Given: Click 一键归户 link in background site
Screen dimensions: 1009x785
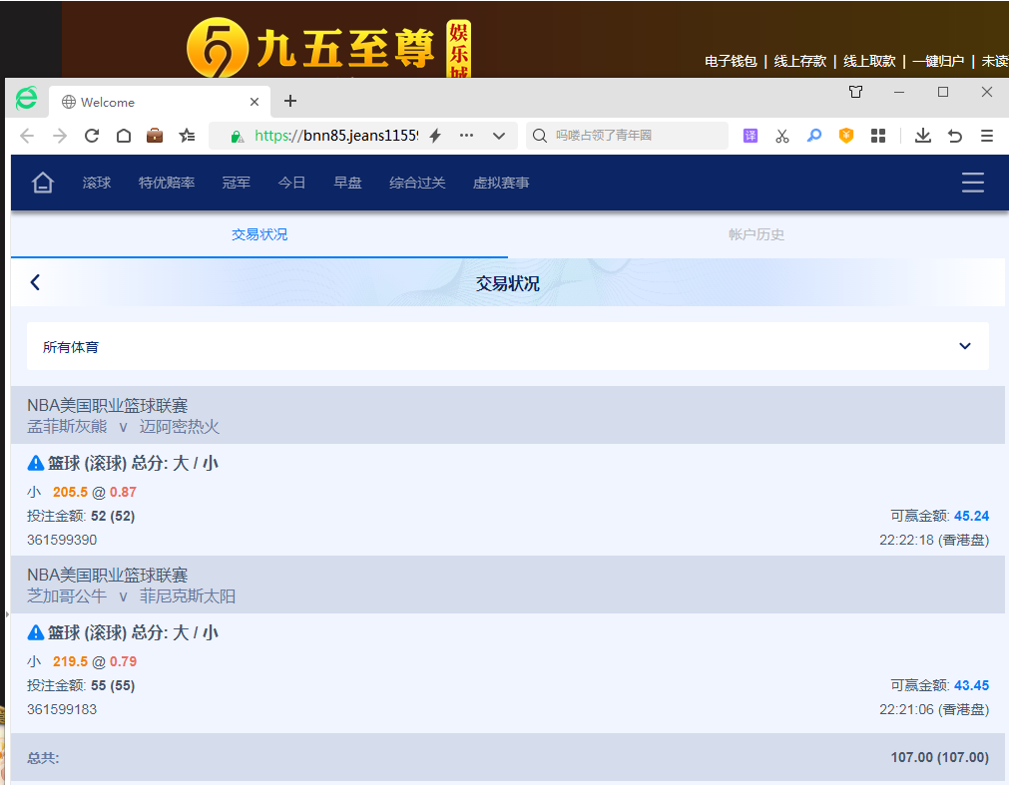Looking at the screenshot, I should point(938,61).
